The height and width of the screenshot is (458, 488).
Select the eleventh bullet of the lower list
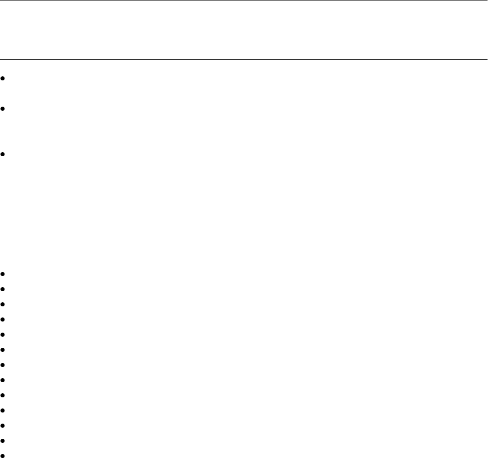tap(3, 426)
